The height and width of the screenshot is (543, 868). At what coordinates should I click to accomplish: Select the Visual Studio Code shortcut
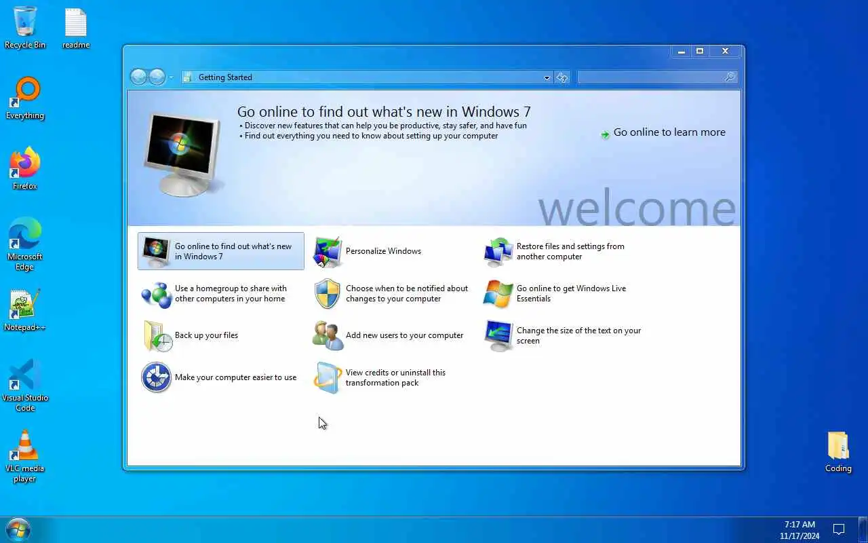coord(25,386)
